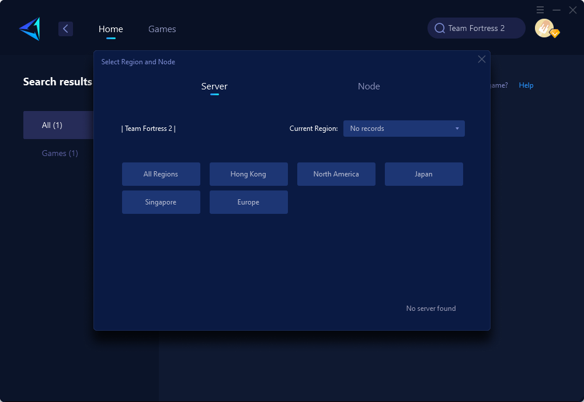The width and height of the screenshot is (584, 402).
Task: Open the hamburger menu in title bar
Action: [x=540, y=10]
